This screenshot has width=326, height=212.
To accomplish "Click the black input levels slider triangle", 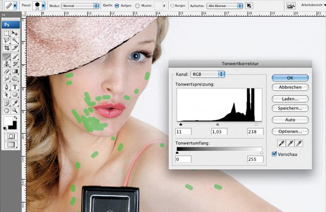I will coord(181,124).
